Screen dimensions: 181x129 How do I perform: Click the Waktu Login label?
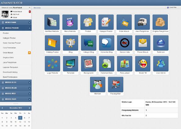click(127, 102)
